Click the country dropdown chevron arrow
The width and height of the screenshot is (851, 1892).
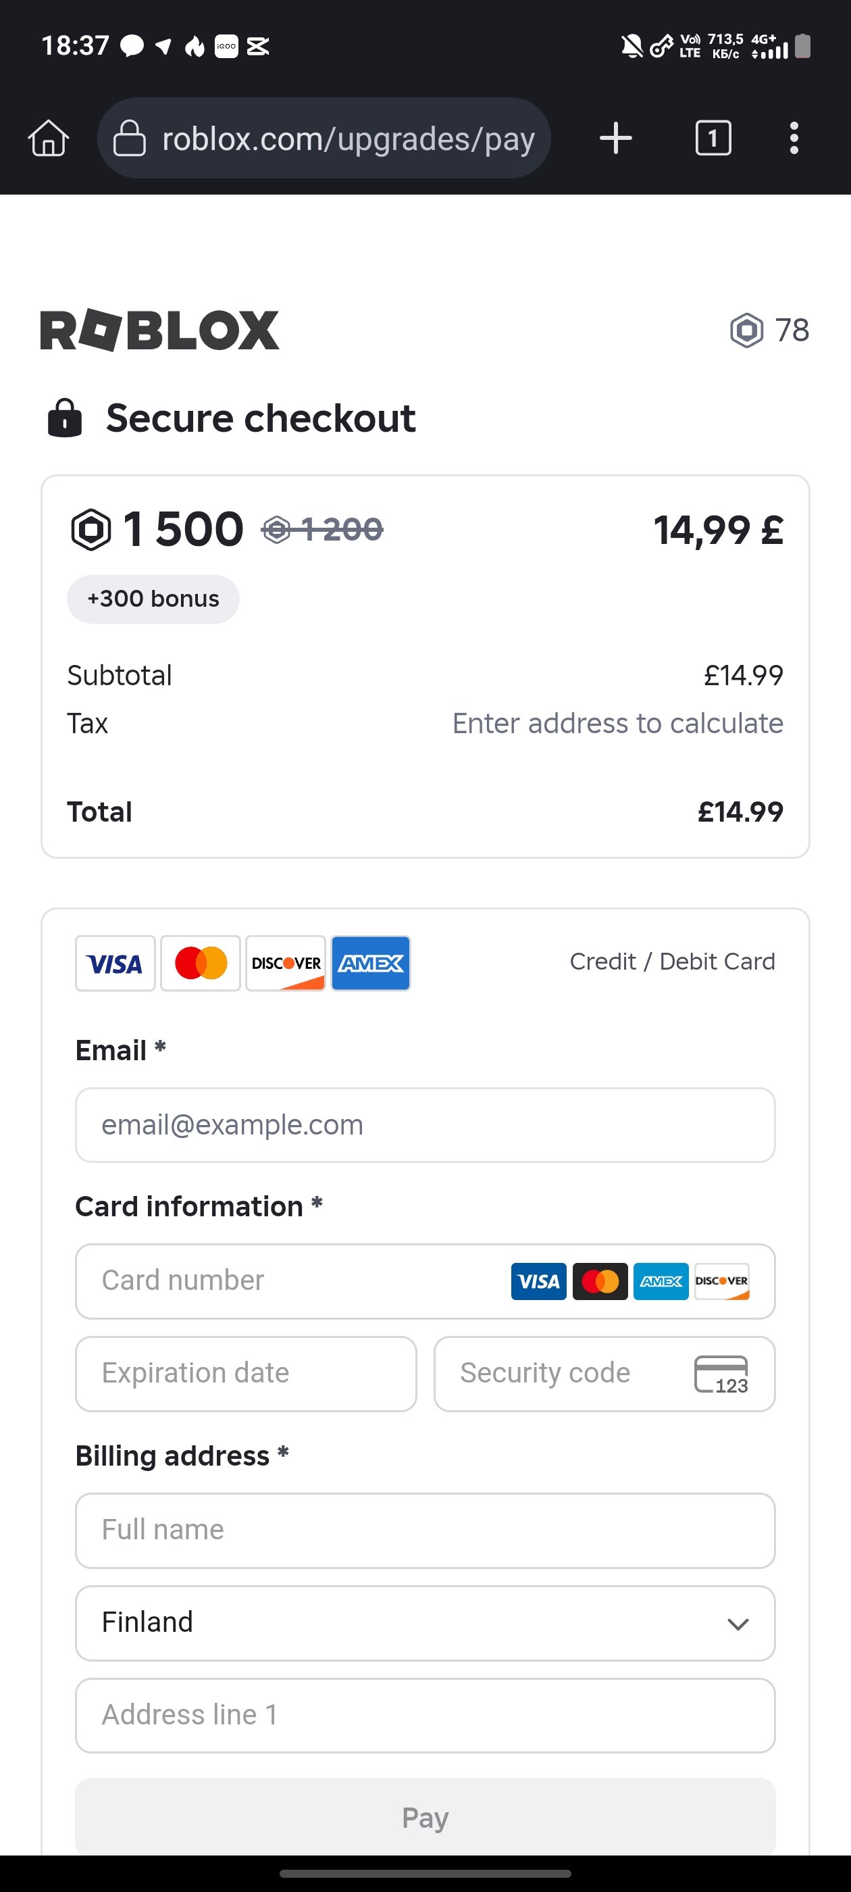738,1624
